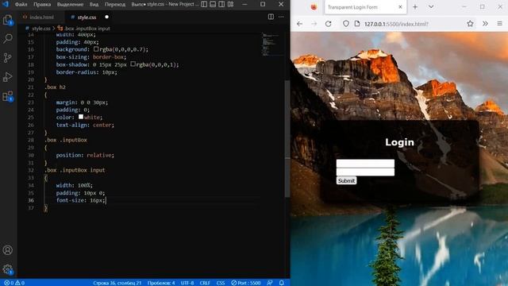Viewport: 508px width, 286px height.
Task: Change line endings via CRLF item
Action: click(205, 283)
